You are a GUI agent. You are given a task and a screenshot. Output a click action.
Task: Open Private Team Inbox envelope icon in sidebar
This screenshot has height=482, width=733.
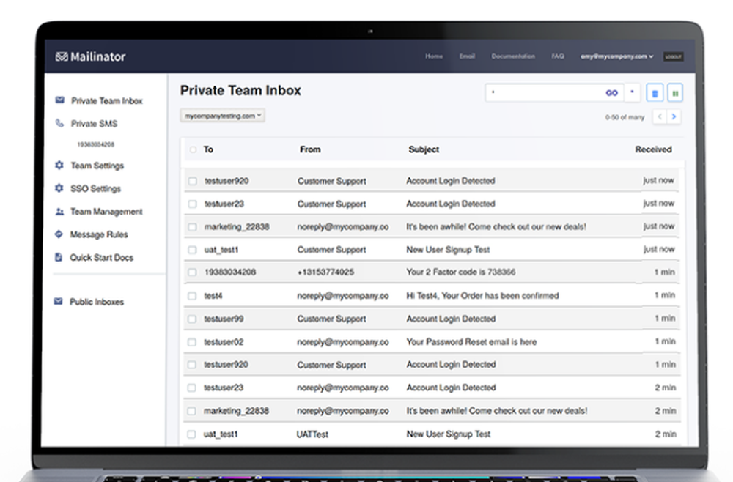tap(59, 100)
